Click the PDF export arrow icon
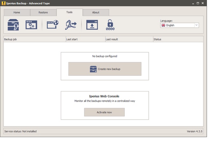 click(71, 25)
